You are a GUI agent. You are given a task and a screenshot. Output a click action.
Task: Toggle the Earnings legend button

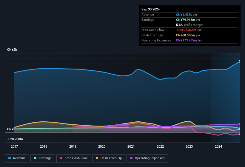click(43, 158)
